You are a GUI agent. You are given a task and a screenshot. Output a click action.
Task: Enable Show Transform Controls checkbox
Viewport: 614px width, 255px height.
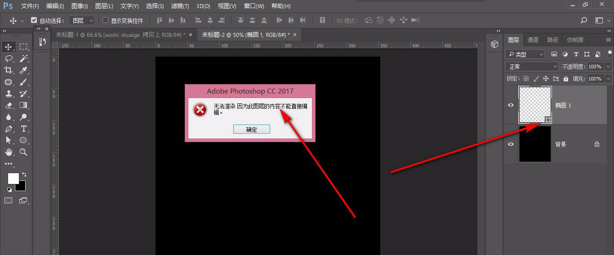click(106, 20)
